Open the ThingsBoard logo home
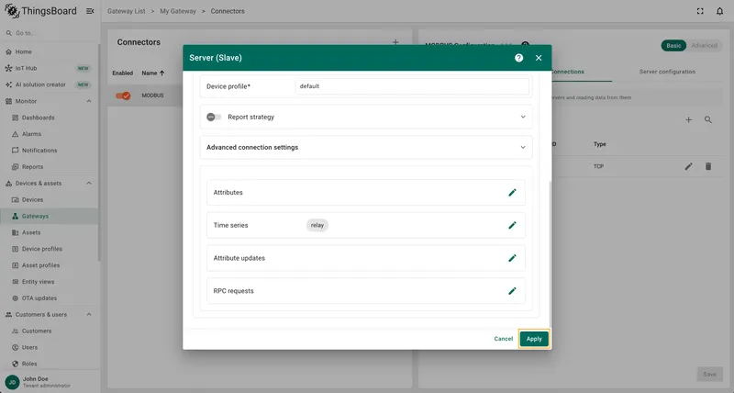734x393 pixels. (40, 11)
